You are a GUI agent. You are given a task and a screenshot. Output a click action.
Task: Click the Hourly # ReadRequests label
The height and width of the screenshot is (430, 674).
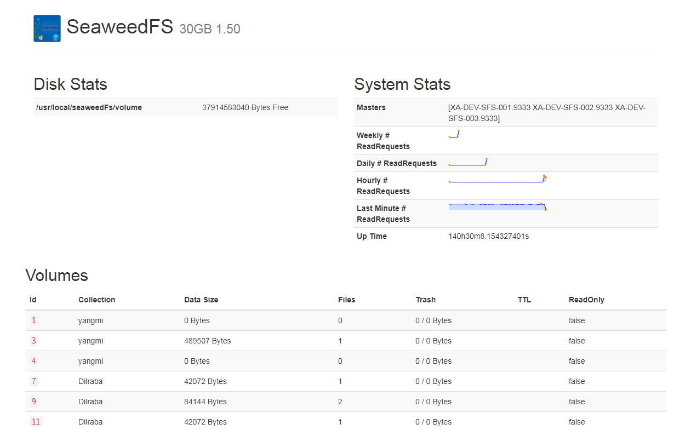coord(383,186)
